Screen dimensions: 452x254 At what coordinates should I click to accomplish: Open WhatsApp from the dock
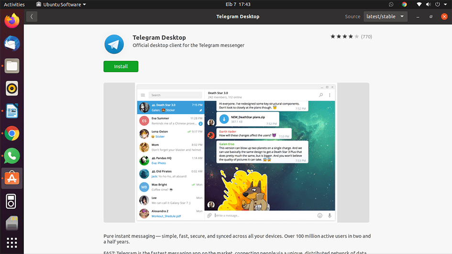click(x=12, y=155)
